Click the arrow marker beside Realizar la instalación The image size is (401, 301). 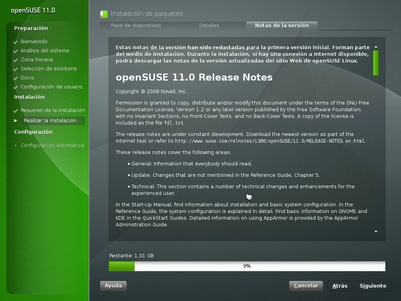pos(16,120)
